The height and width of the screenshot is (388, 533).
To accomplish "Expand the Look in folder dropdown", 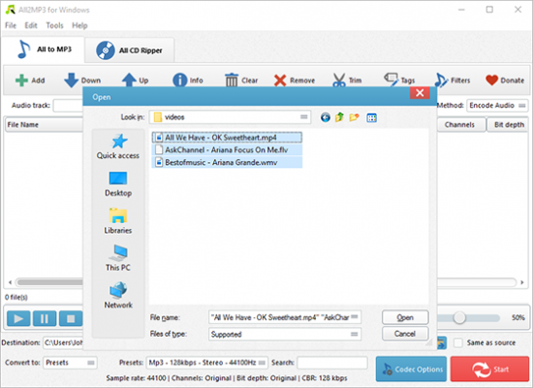I will pos(304,117).
